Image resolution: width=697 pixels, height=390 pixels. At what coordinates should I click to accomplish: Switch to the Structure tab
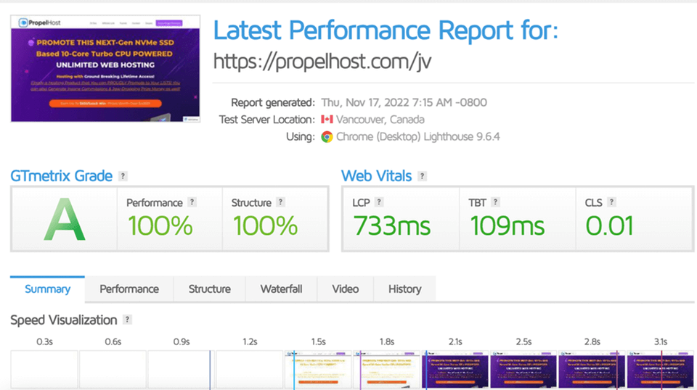tap(209, 289)
